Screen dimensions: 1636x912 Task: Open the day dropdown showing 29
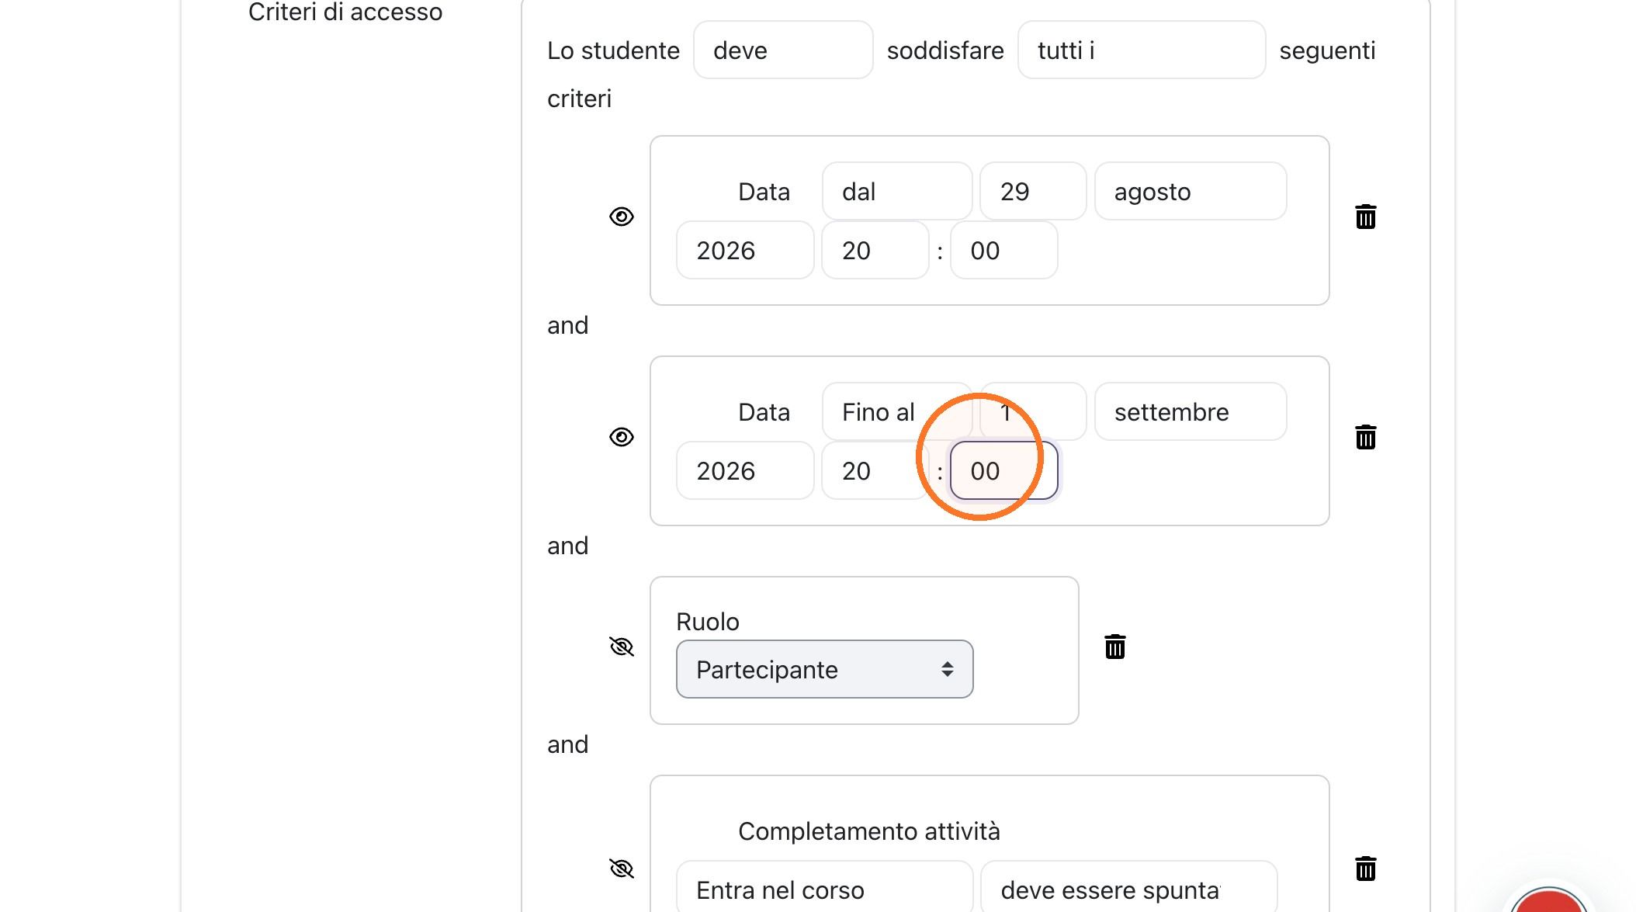[1033, 191]
